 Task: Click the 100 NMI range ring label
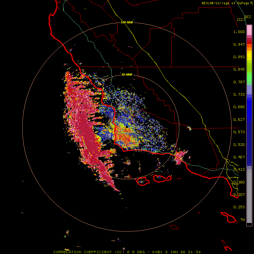point(127,22)
